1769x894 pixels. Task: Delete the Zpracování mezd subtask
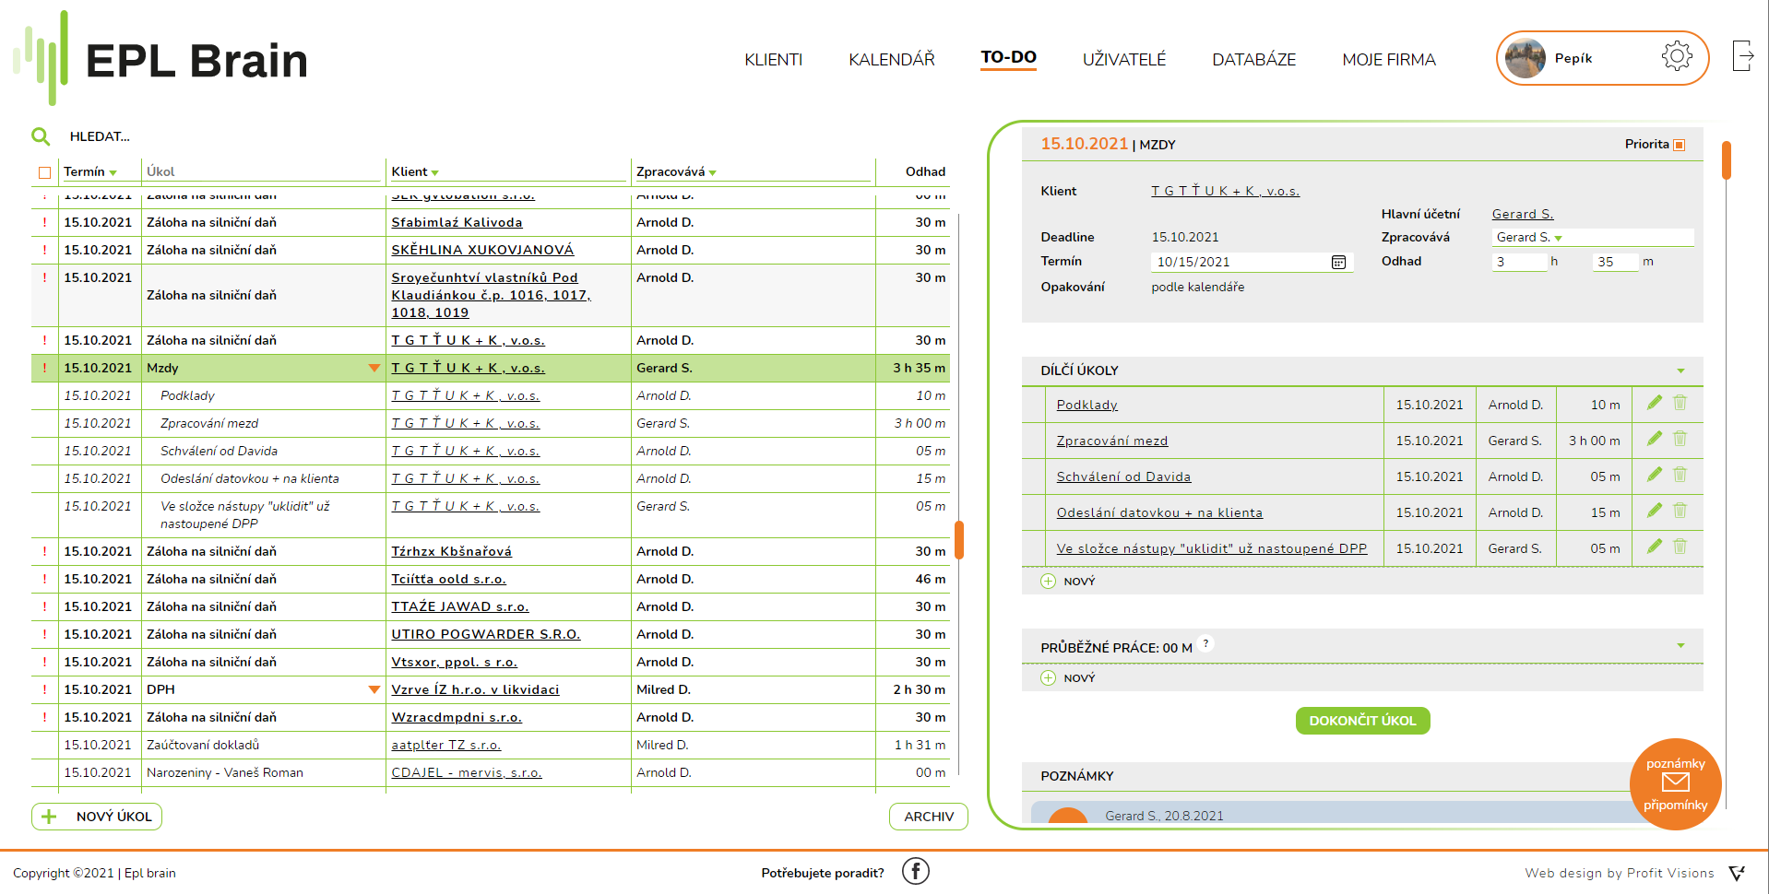[x=1680, y=439]
